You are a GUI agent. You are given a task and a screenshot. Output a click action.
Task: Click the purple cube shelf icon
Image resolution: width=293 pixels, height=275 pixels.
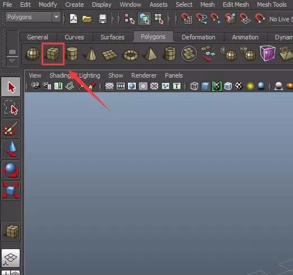coord(267,53)
